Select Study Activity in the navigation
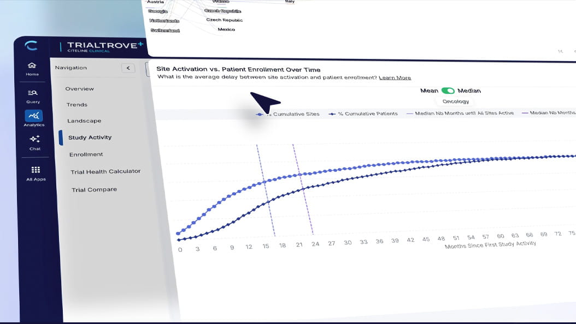Viewport: 576px width, 324px height. coord(91,137)
